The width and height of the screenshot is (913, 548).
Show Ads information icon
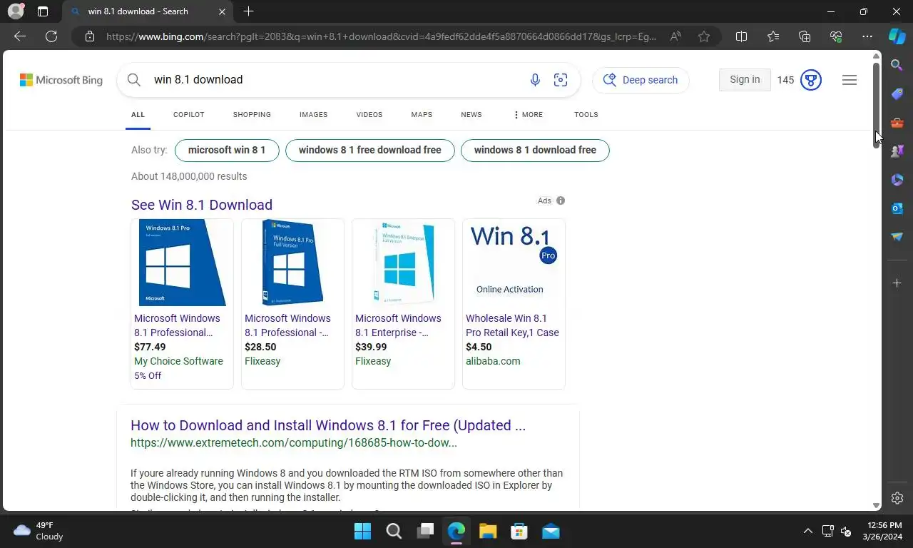point(561,201)
